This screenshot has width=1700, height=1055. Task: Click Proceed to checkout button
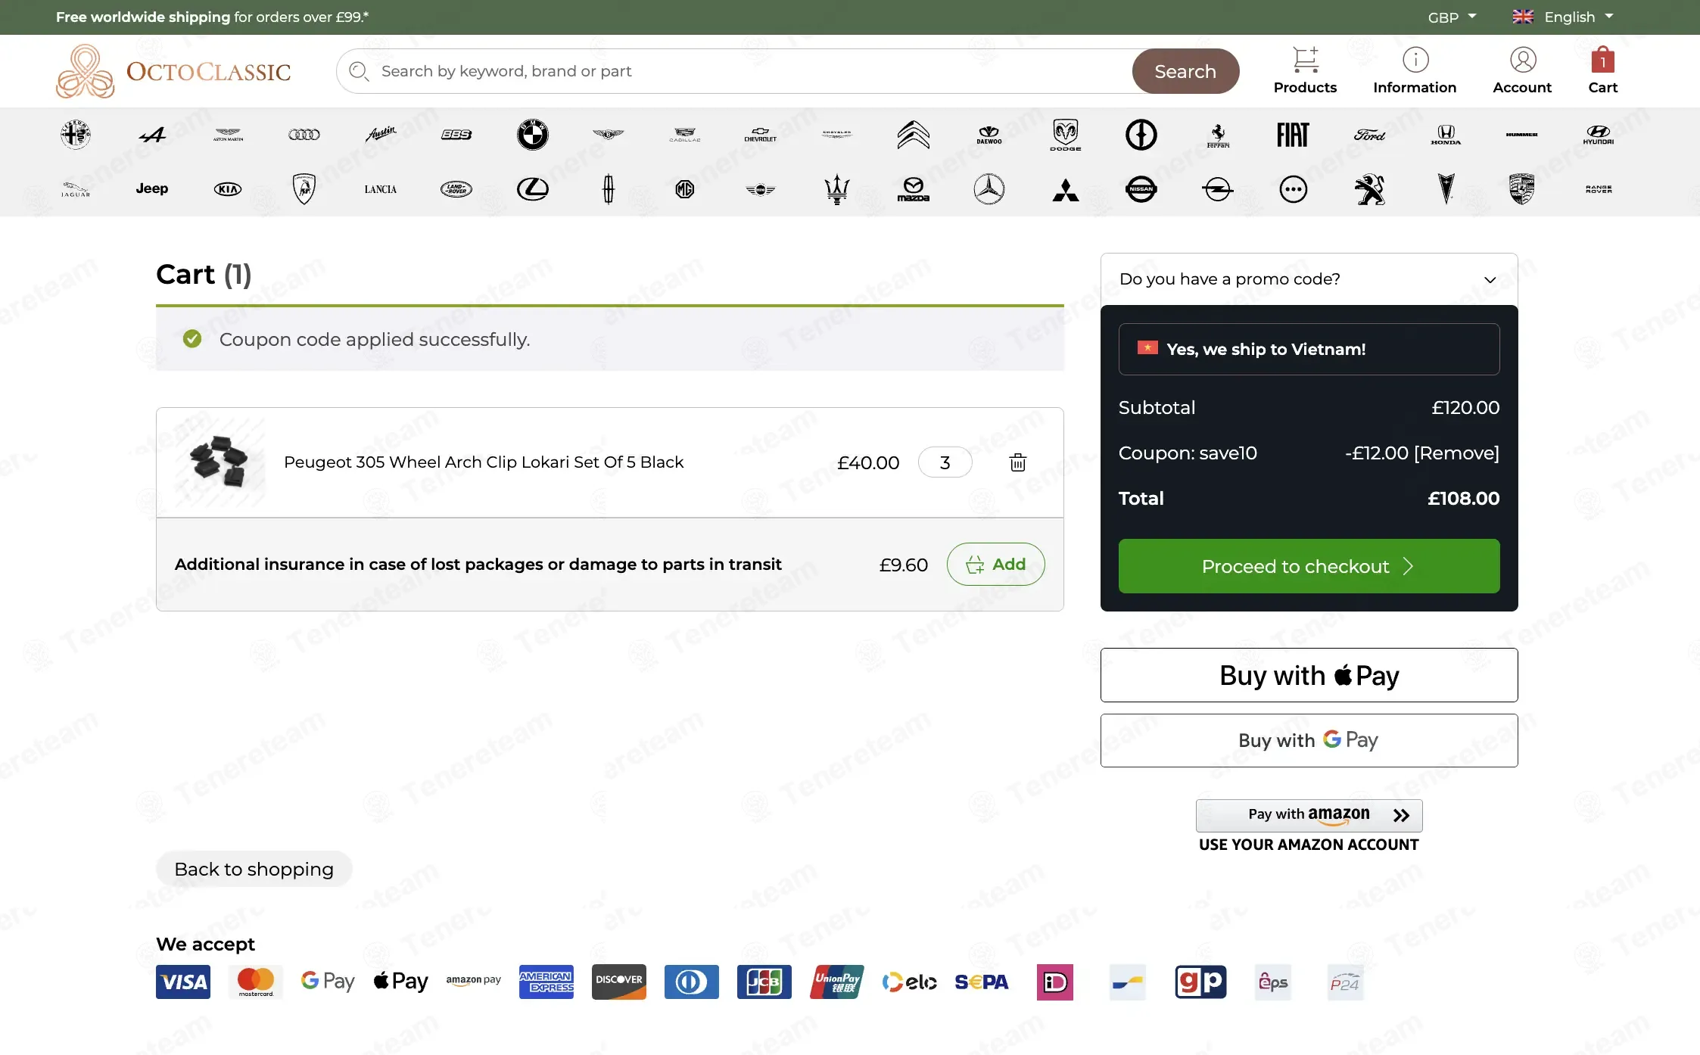click(x=1309, y=566)
